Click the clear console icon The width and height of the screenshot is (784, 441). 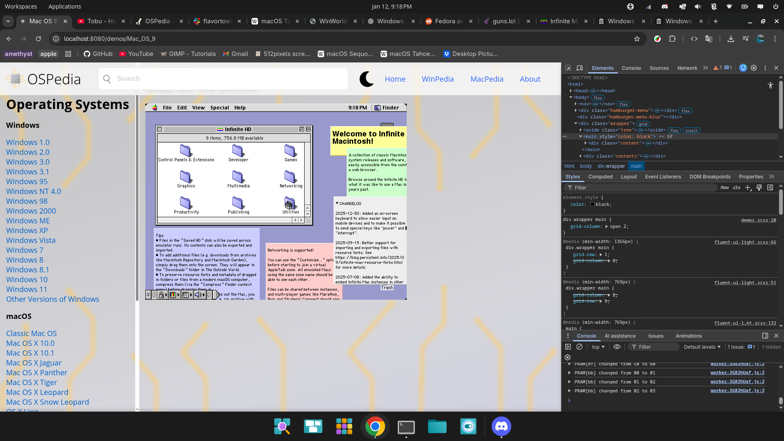579,347
